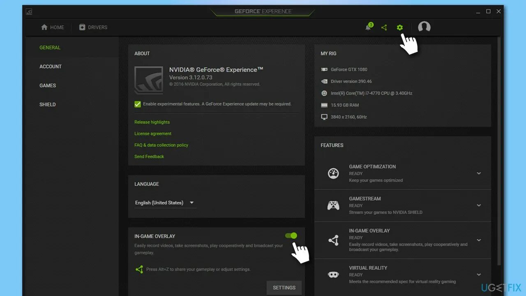This screenshot has width=526, height=296.
Task: Click the display monitor resolution icon
Action: click(x=324, y=117)
